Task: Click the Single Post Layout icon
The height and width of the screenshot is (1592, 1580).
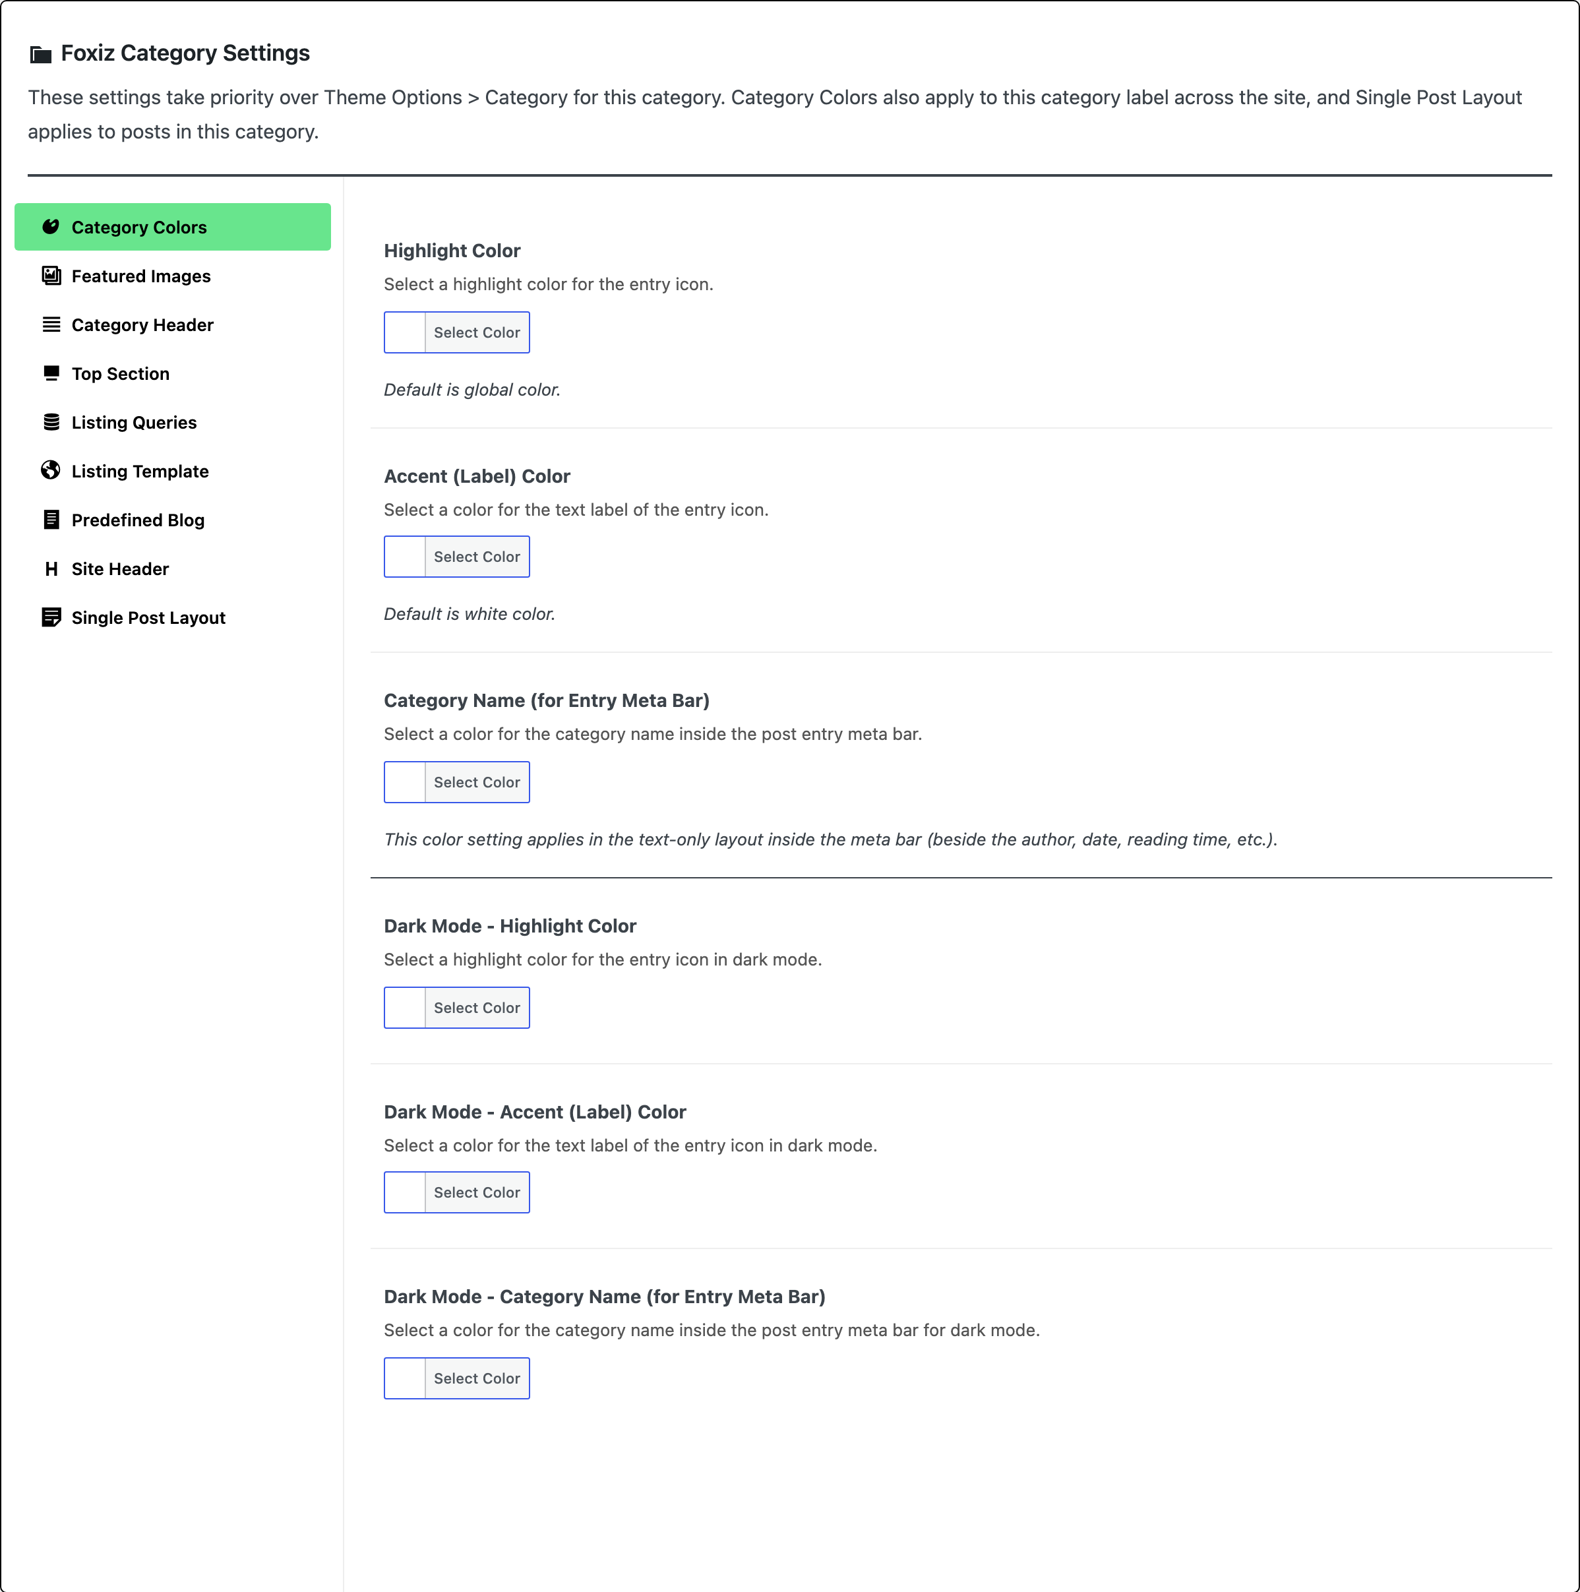Action: pyautogui.click(x=51, y=617)
